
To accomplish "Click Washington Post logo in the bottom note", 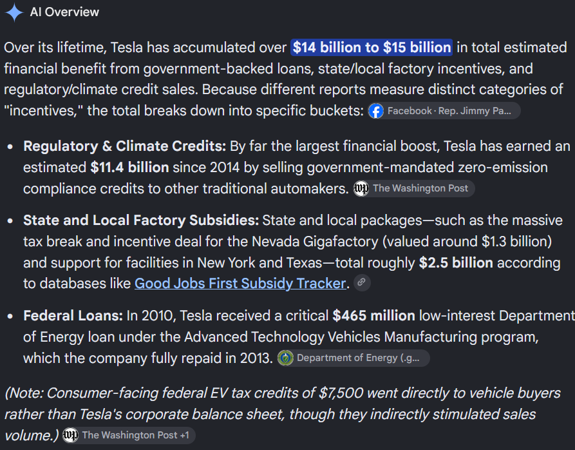I will click(x=70, y=435).
